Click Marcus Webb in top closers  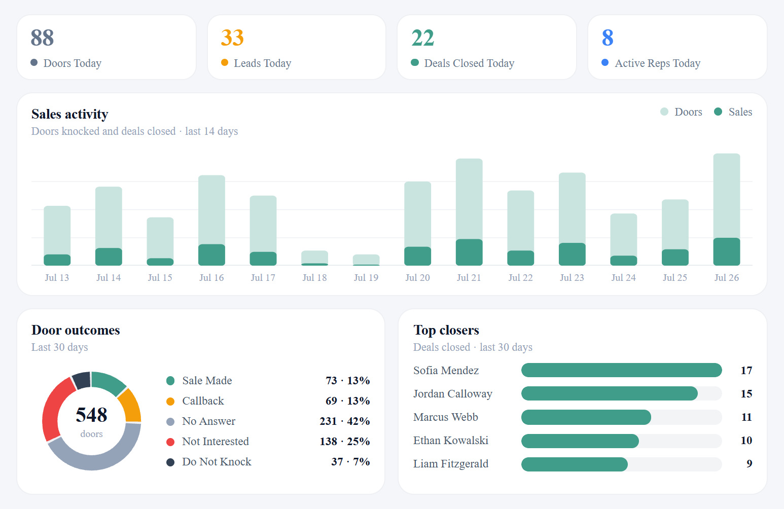pos(446,417)
